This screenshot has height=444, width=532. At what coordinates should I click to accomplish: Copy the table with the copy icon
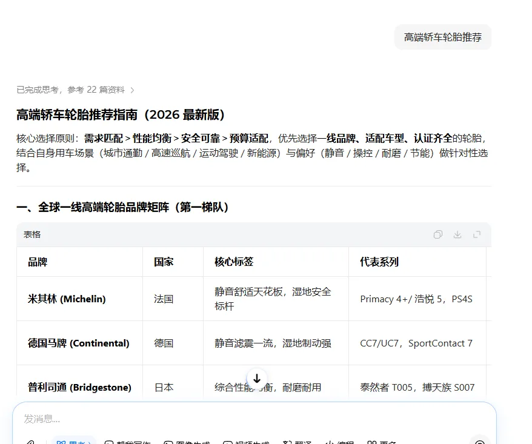[x=437, y=234]
